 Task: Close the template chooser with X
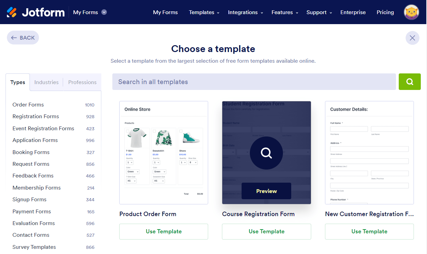tap(413, 38)
